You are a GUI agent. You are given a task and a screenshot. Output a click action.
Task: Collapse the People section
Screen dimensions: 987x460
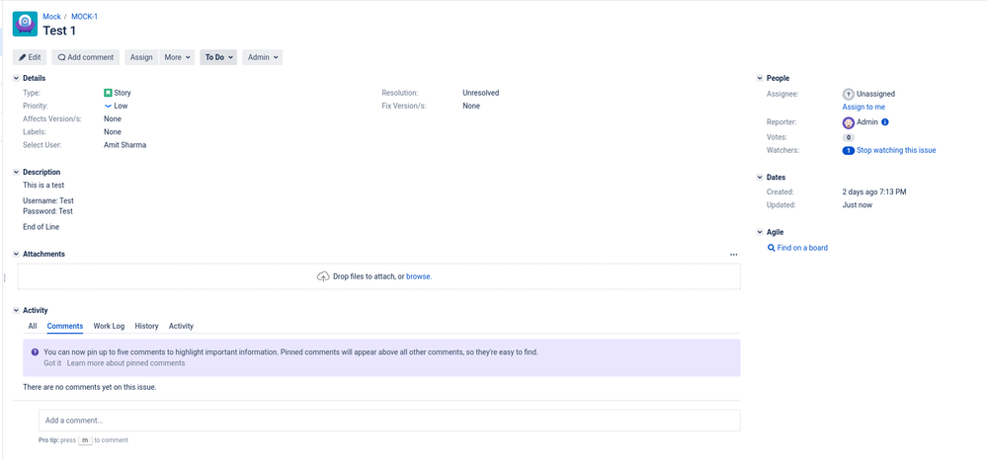click(759, 78)
